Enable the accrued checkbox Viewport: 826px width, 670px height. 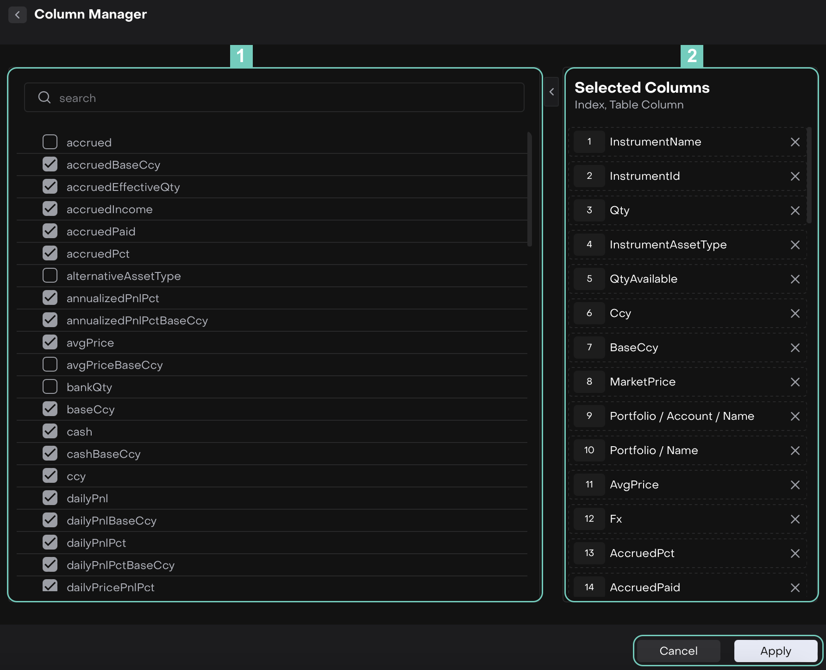(50, 142)
